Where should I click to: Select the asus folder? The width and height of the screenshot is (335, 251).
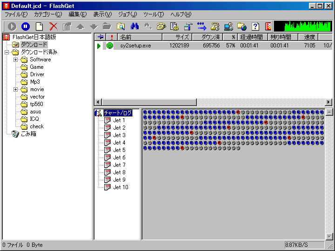(35, 112)
